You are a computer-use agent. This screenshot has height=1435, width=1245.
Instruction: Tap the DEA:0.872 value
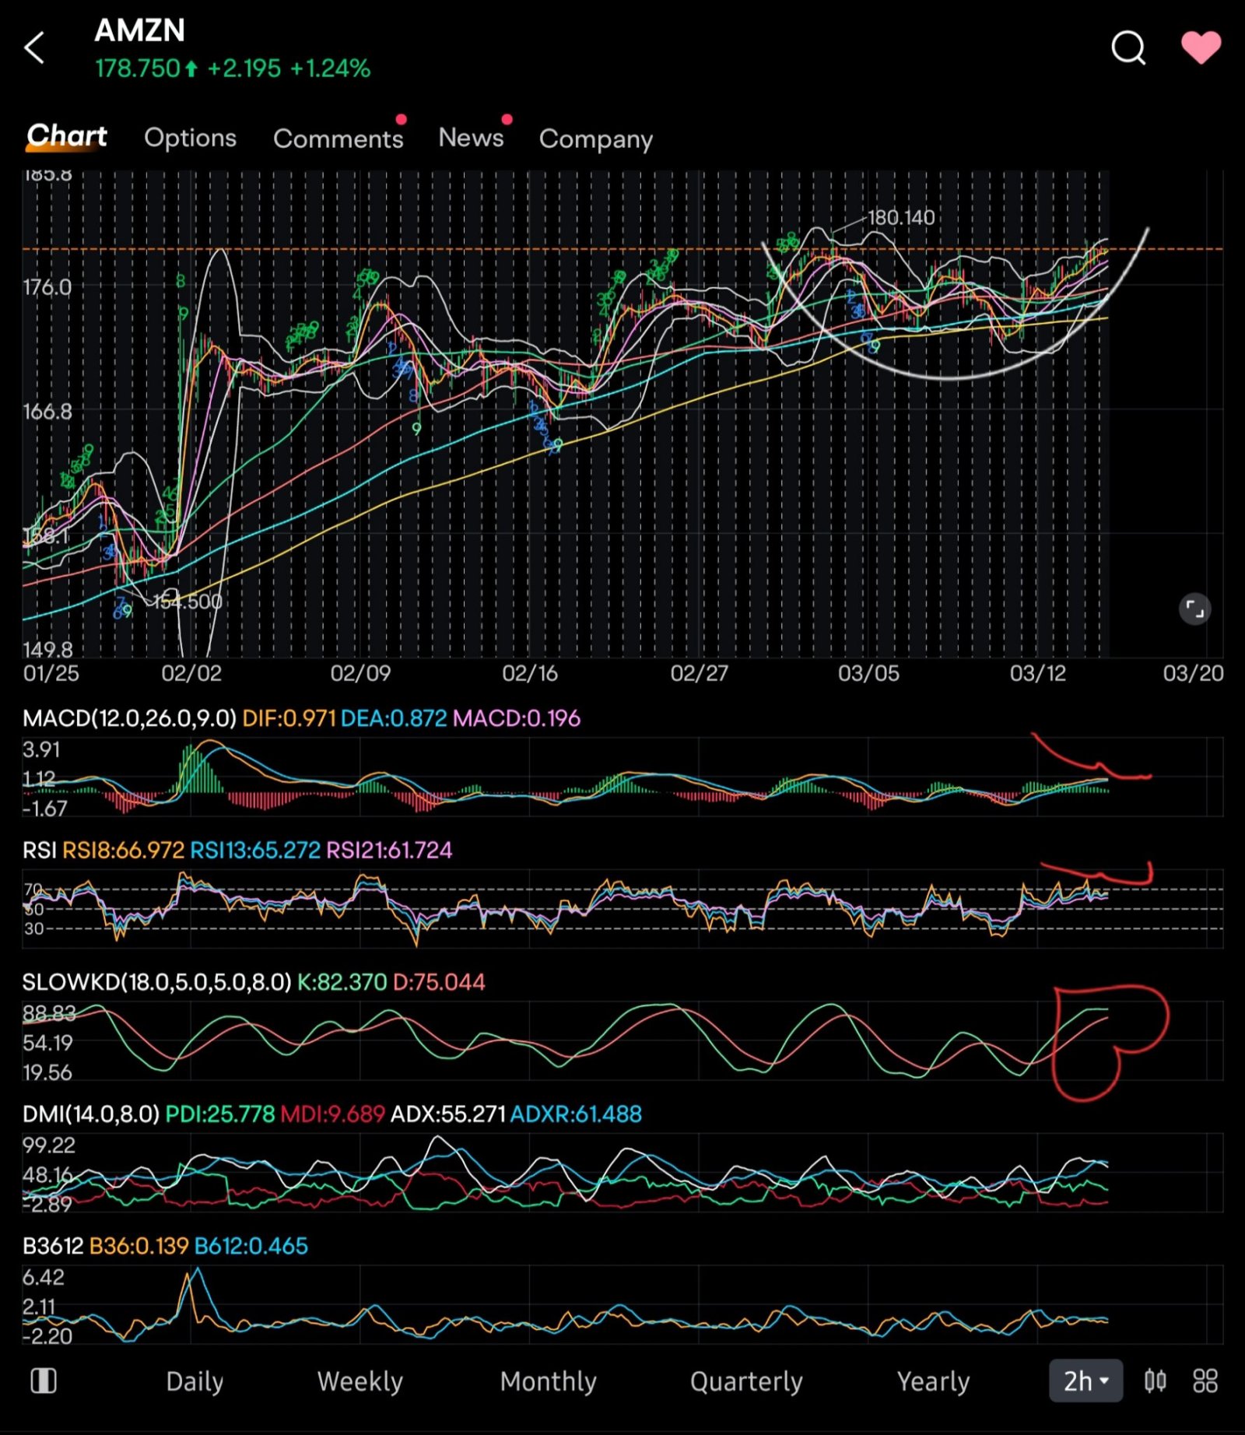coord(394,718)
